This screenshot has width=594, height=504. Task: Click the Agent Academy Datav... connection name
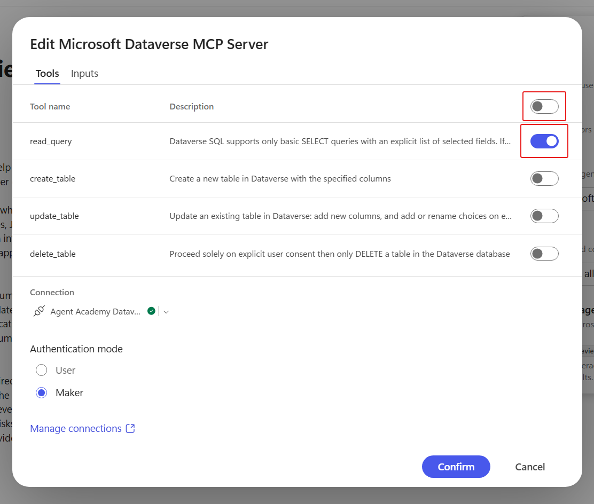(95, 312)
